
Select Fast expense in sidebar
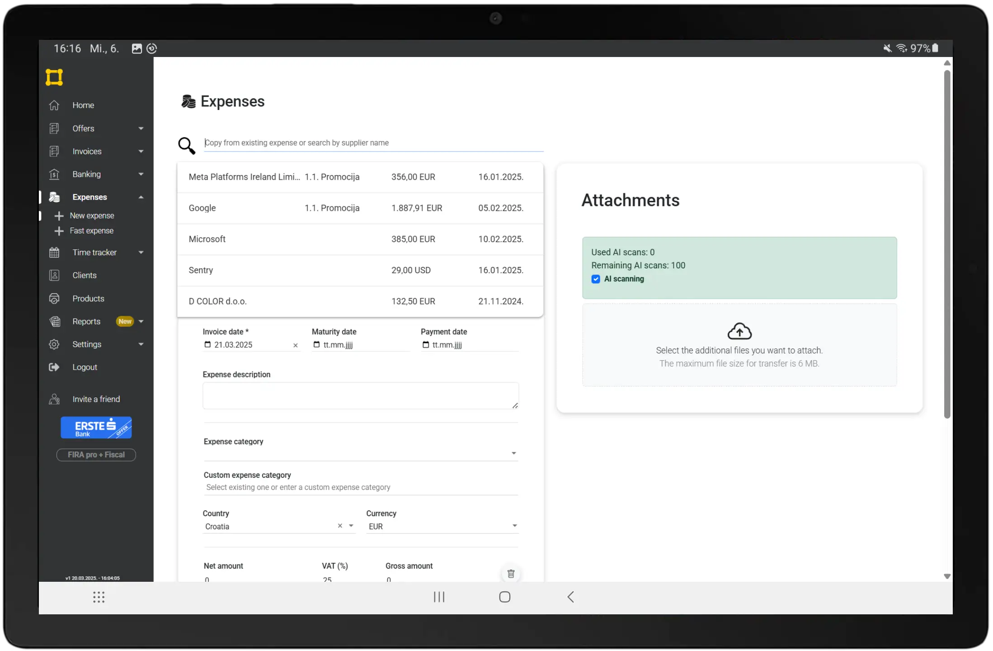coord(92,231)
